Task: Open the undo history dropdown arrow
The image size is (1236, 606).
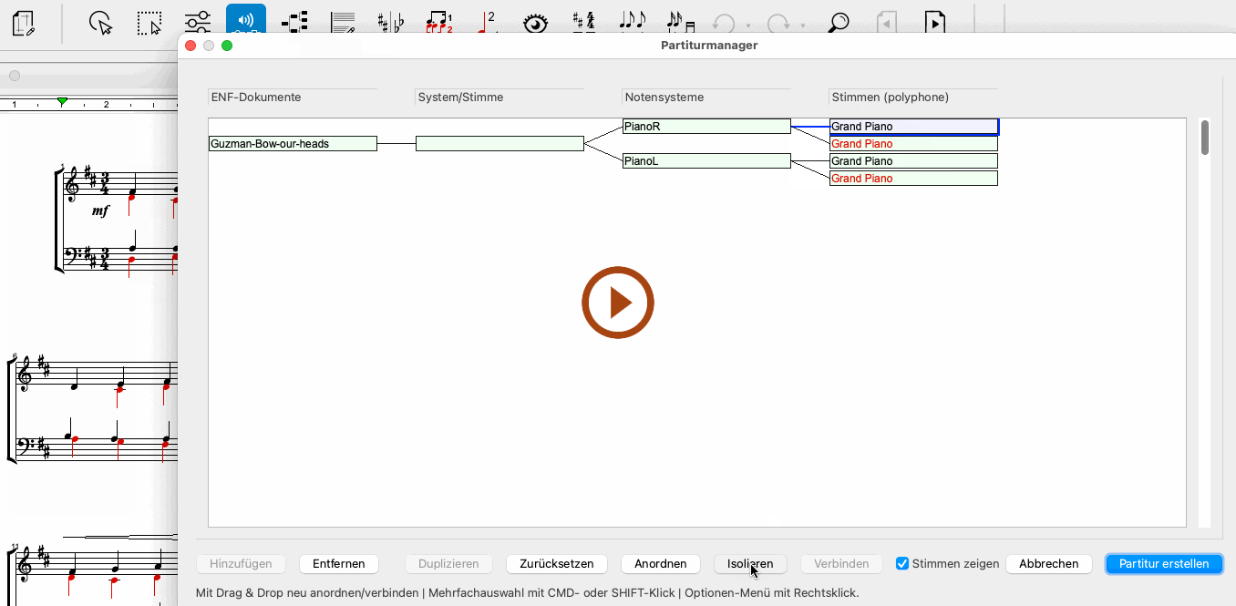Action: (748, 26)
